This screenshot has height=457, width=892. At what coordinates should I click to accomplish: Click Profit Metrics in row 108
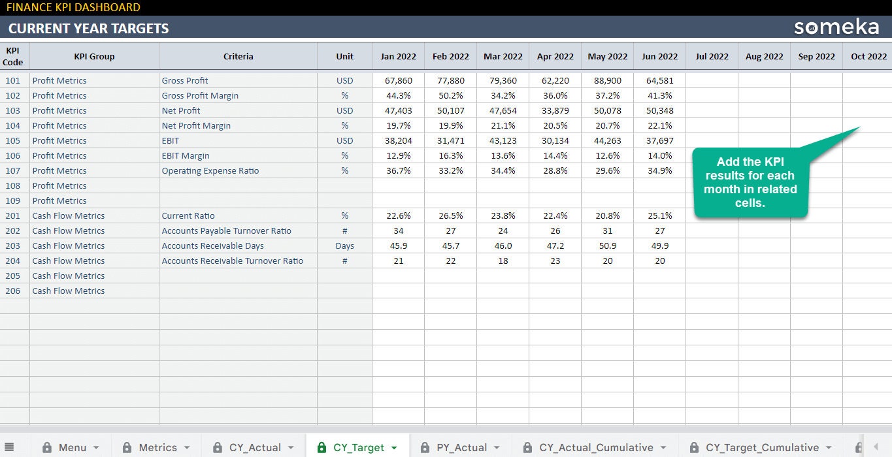(94, 185)
